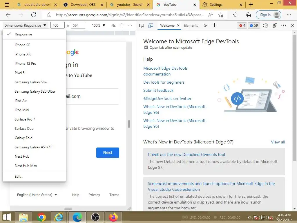Switch to youtube - Search browser tab
The height and width of the screenshot is (223, 297).
point(130,5)
